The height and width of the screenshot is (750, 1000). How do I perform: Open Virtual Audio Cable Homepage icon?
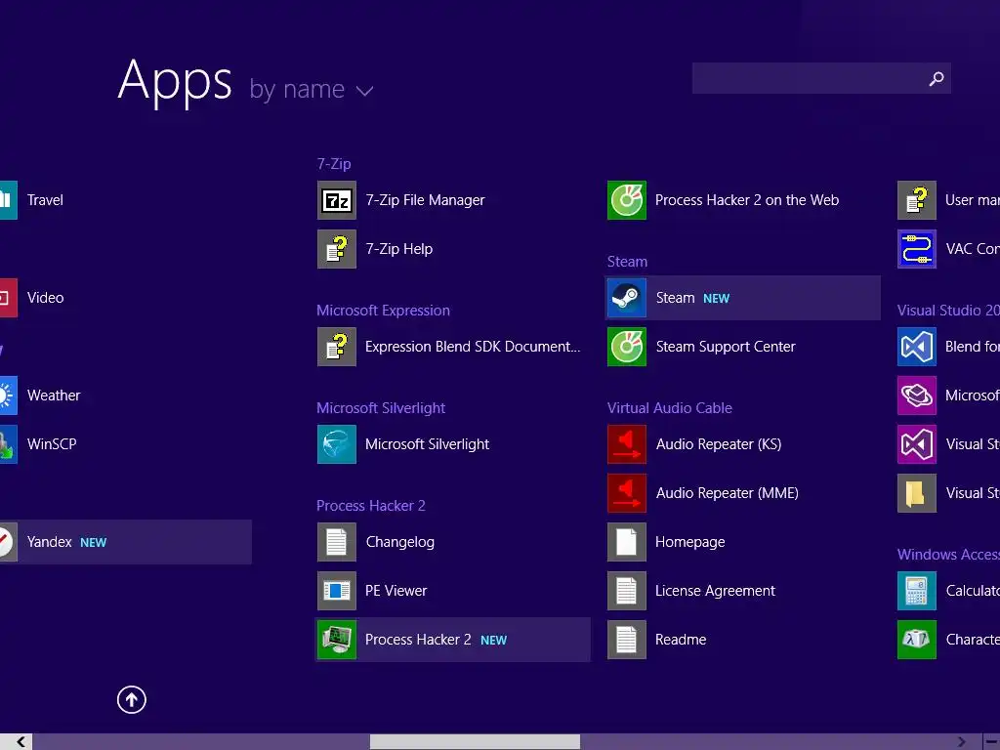[x=627, y=541]
